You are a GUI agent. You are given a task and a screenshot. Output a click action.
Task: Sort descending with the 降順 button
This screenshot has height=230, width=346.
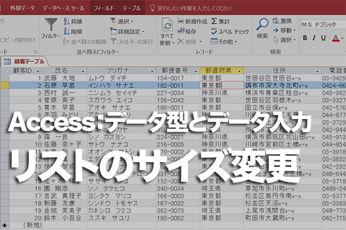[73, 32]
